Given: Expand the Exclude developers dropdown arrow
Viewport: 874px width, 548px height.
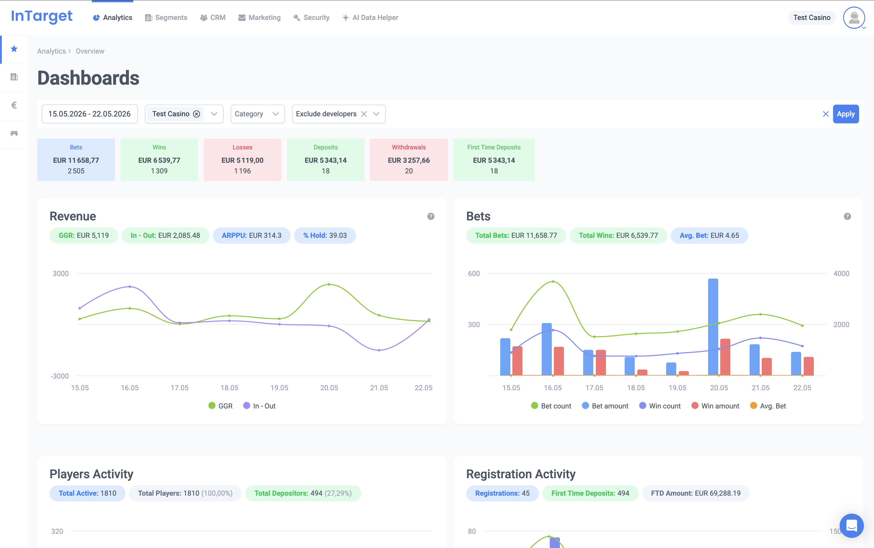Looking at the screenshot, I should (x=376, y=114).
